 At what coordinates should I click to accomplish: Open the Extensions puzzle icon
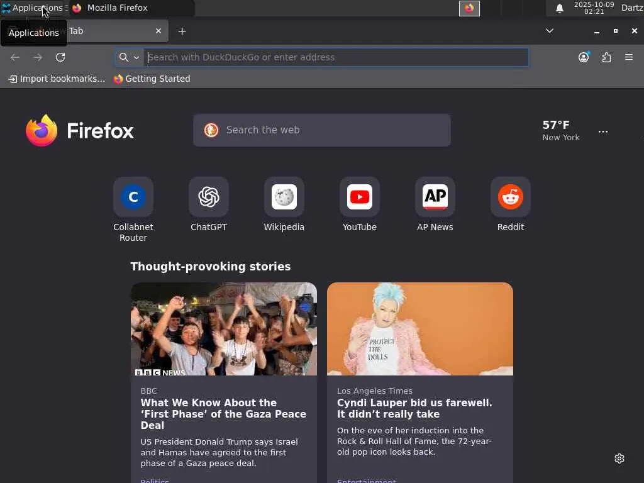point(607,57)
